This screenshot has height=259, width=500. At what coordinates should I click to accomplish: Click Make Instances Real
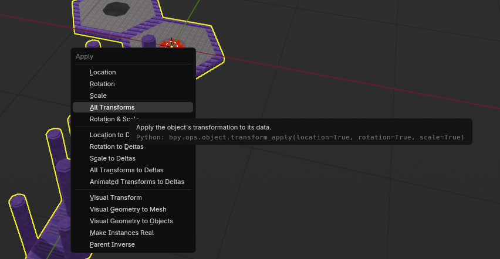tap(121, 233)
